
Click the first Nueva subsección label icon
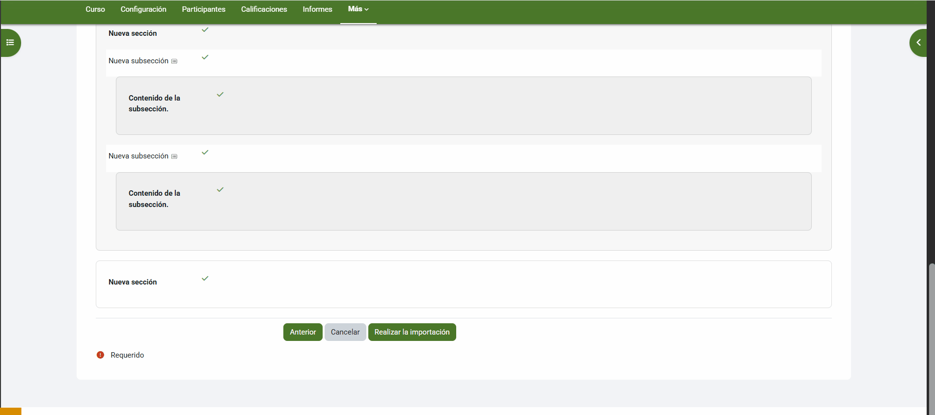click(x=174, y=61)
